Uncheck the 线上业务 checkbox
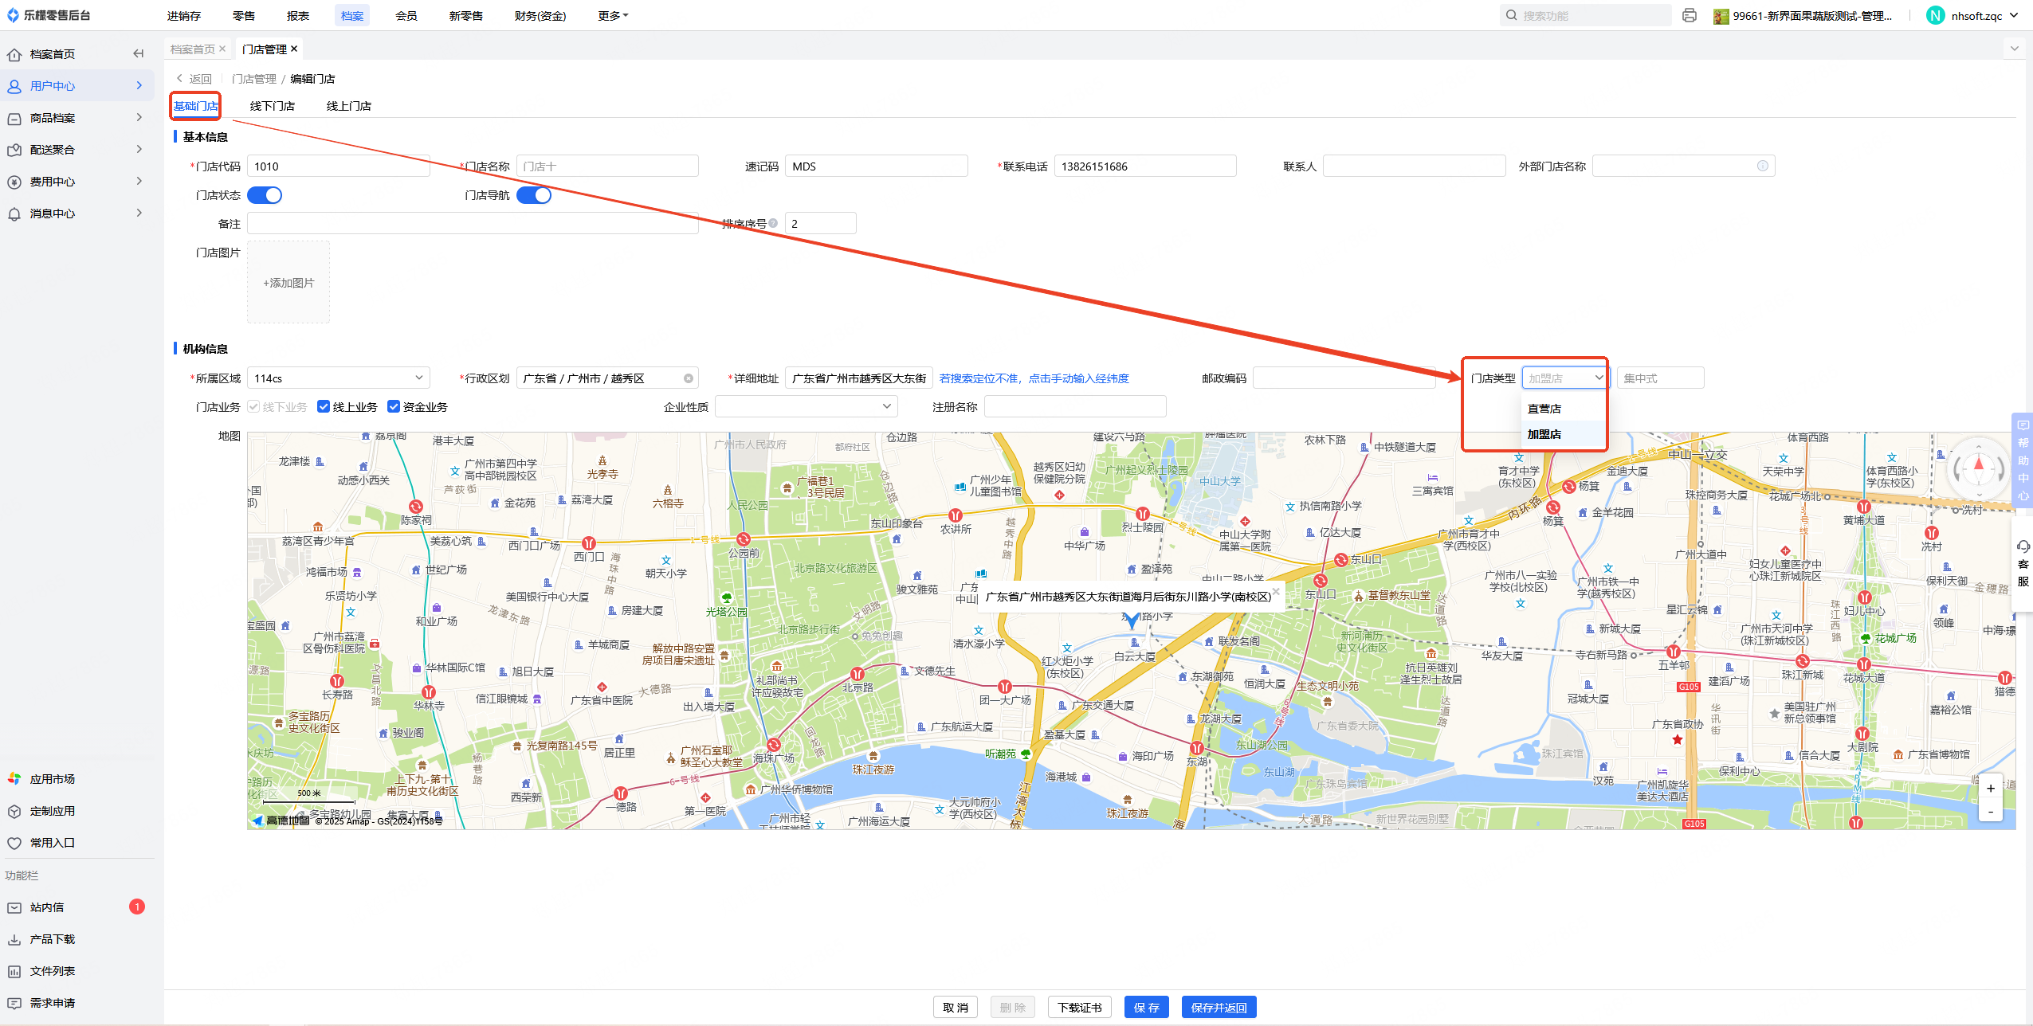The image size is (2033, 1026). pyautogui.click(x=324, y=406)
